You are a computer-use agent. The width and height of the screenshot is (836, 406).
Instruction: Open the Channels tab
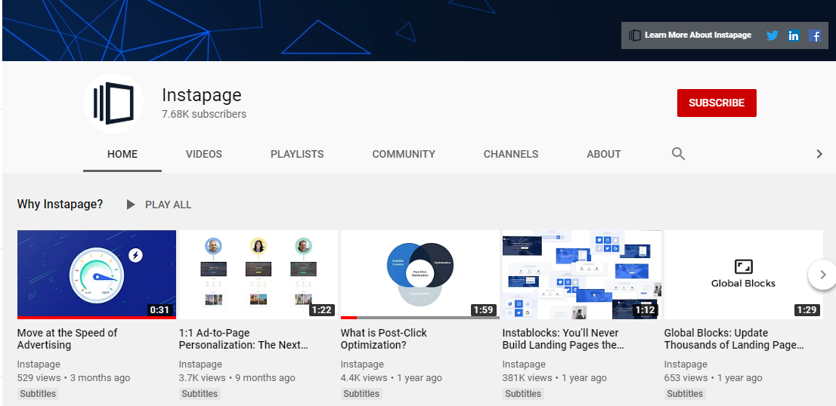pyautogui.click(x=511, y=154)
